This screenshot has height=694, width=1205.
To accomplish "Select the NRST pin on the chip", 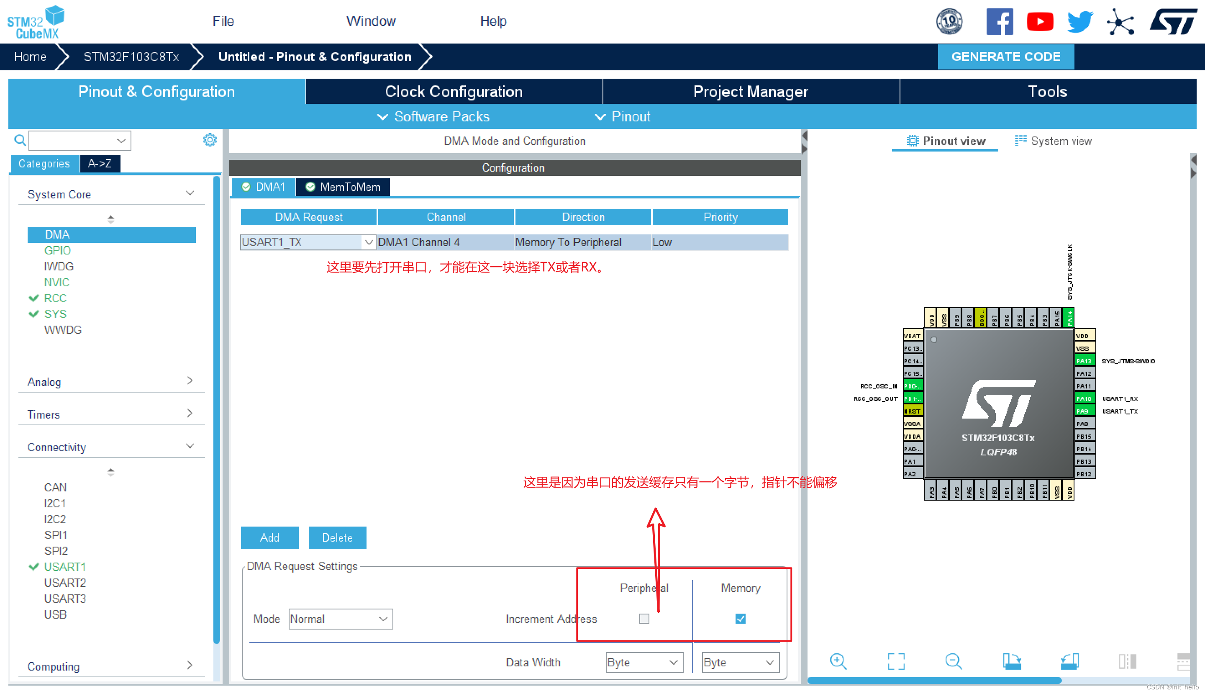I will coord(913,411).
